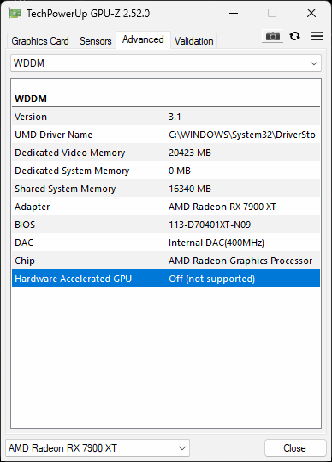The height and width of the screenshot is (462, 332).
Task: Select the BIOS version row
Action: point(166,225)
